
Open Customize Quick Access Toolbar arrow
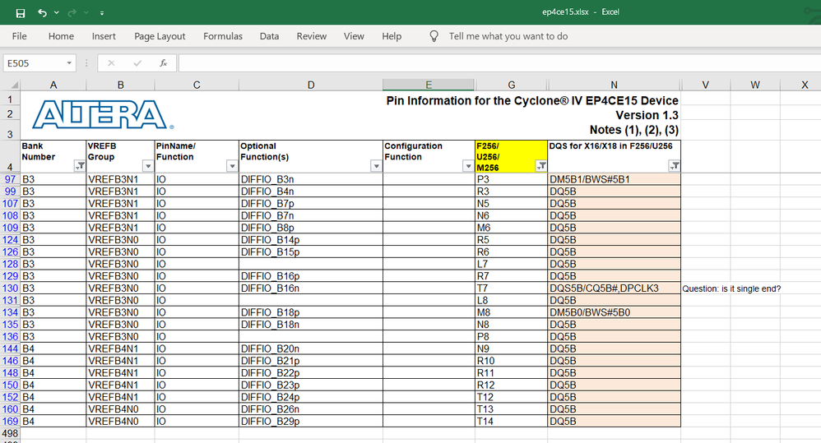point(101,13)
